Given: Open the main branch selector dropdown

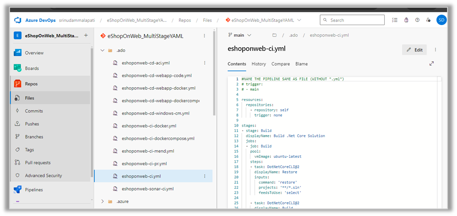Looking at the screenshot, I should click(239, 35).
